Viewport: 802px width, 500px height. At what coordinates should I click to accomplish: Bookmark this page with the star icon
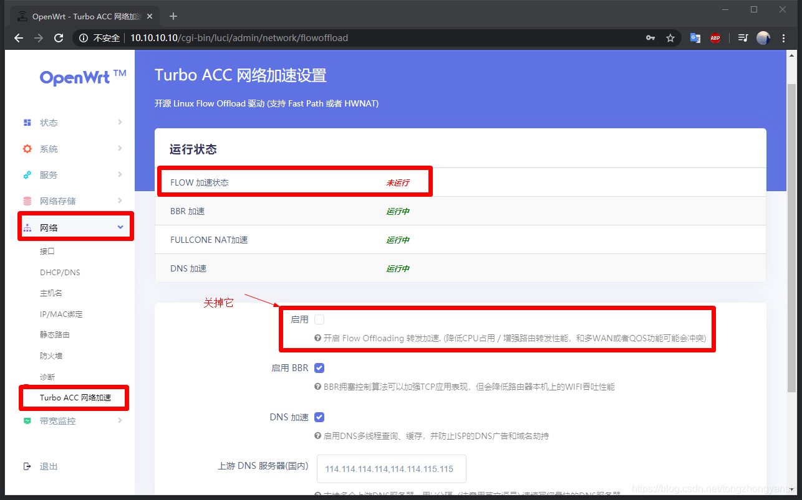point(670,38)
